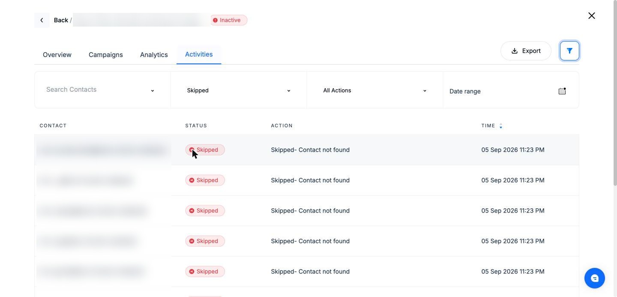The width and height of the screenshot is (617, 297).
Task: Click the Skipped badge in first row
Action: 205,150
